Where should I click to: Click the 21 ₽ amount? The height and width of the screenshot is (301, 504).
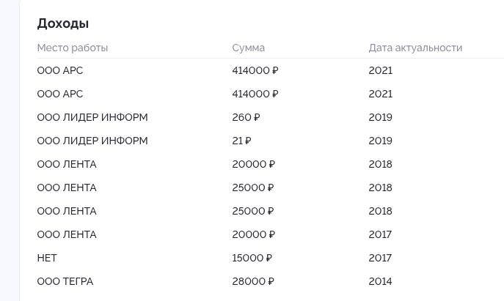pyautogui.click(x=241, y=141)
